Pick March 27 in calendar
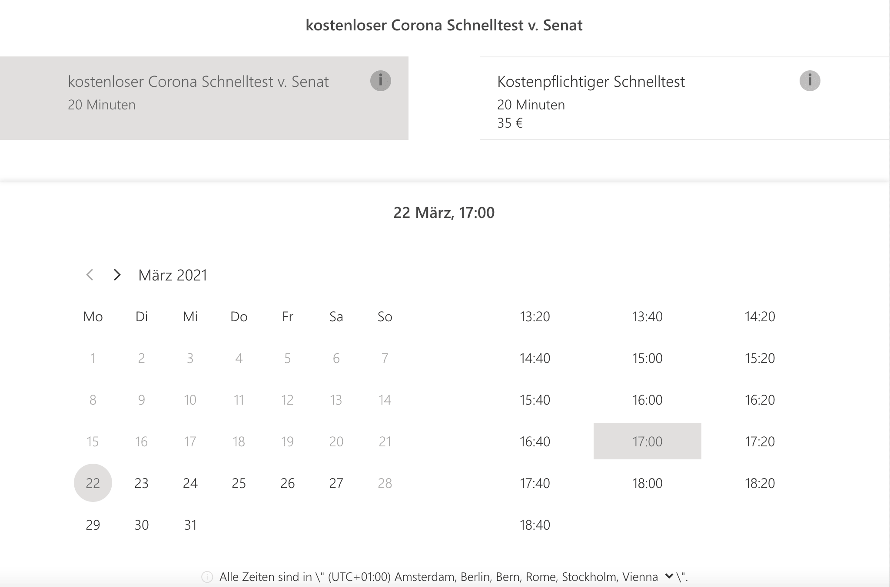Image resolution: width=890 pixels, height=587 pixels. [336, 483]
